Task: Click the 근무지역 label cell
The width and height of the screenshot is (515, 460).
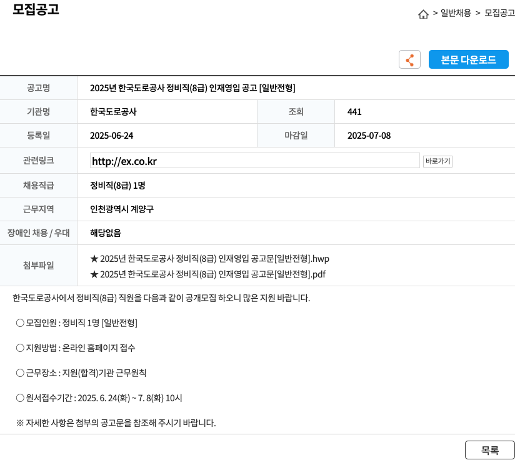Action: click(38, 209)
